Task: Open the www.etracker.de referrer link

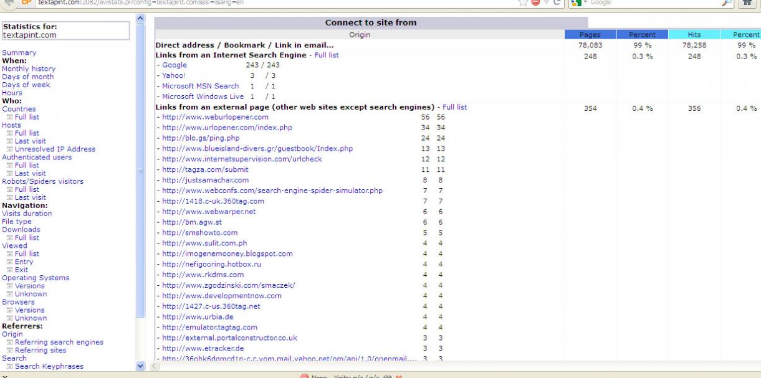Action: pyautogui.click(x=203, y=348)
